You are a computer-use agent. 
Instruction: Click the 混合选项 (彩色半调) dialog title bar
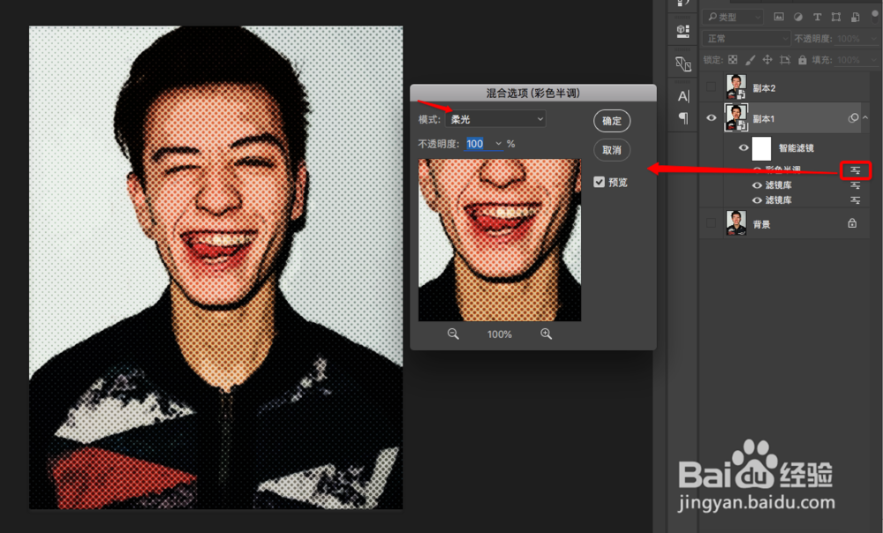click(532, 93)
